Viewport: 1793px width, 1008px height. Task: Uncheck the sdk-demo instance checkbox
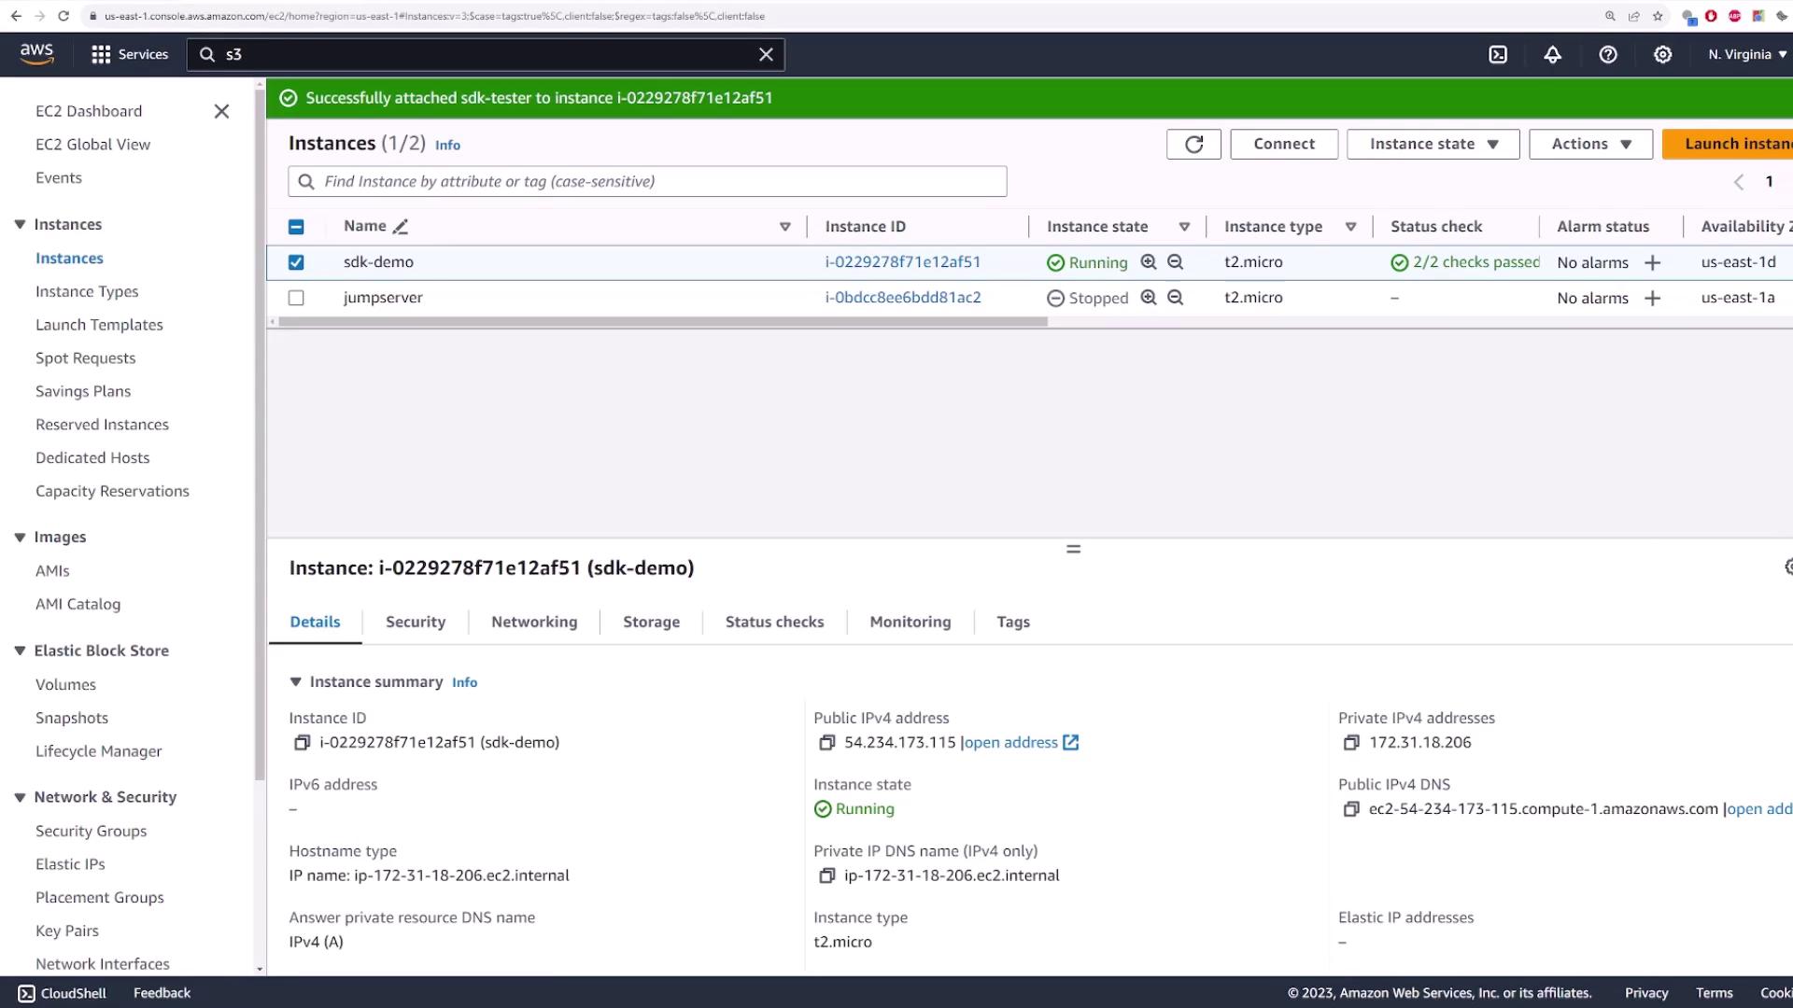296,262
